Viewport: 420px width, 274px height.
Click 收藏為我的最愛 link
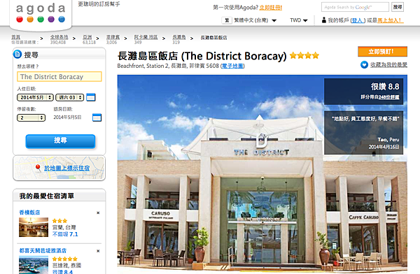point(388,65)
